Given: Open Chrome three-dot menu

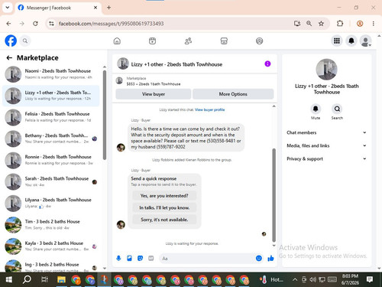Looking at the screenshot, I should [x=374, y=24].
